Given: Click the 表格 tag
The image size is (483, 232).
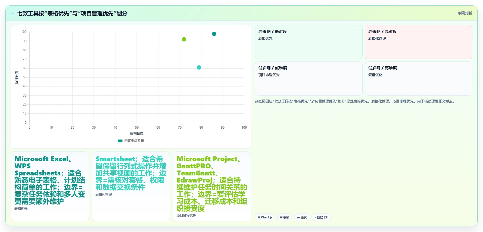Looking at the screenshot, I should 285,217.
